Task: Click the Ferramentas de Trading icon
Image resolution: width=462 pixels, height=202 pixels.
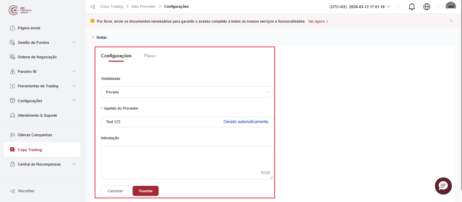Action: (13, 86)
